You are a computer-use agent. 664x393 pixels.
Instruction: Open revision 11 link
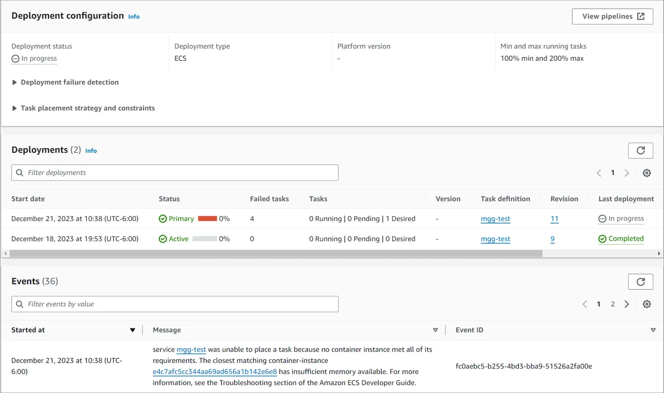click(554, 219)
